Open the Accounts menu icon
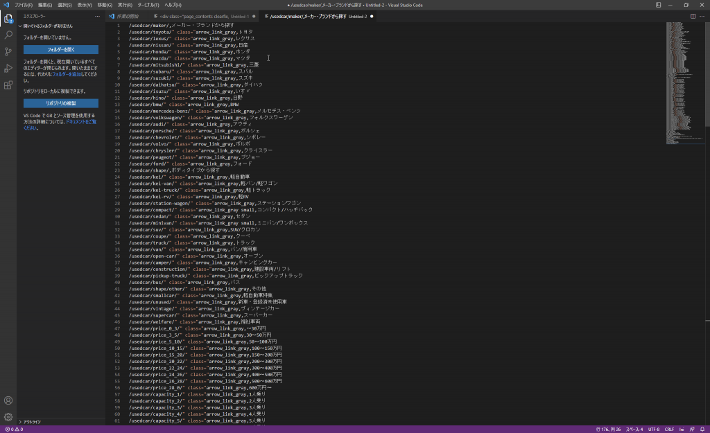The width and height of the screenshot is (710, 433). [8, 400]
